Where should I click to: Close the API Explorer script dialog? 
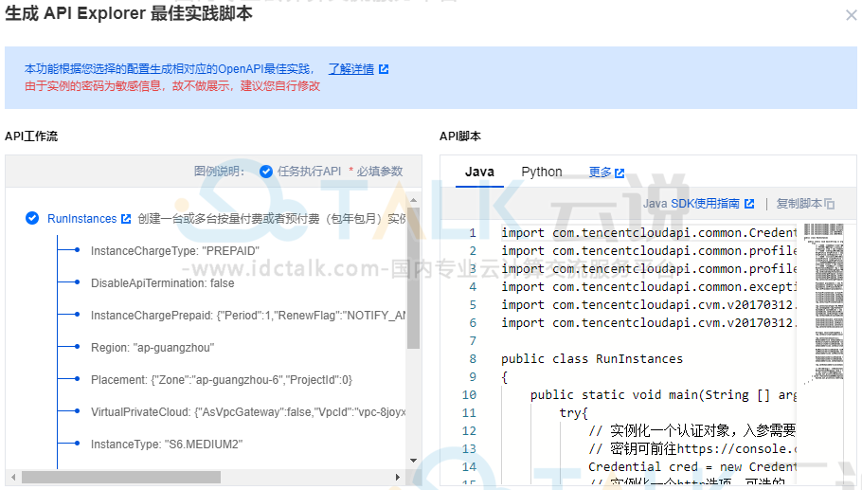point(851,15)
